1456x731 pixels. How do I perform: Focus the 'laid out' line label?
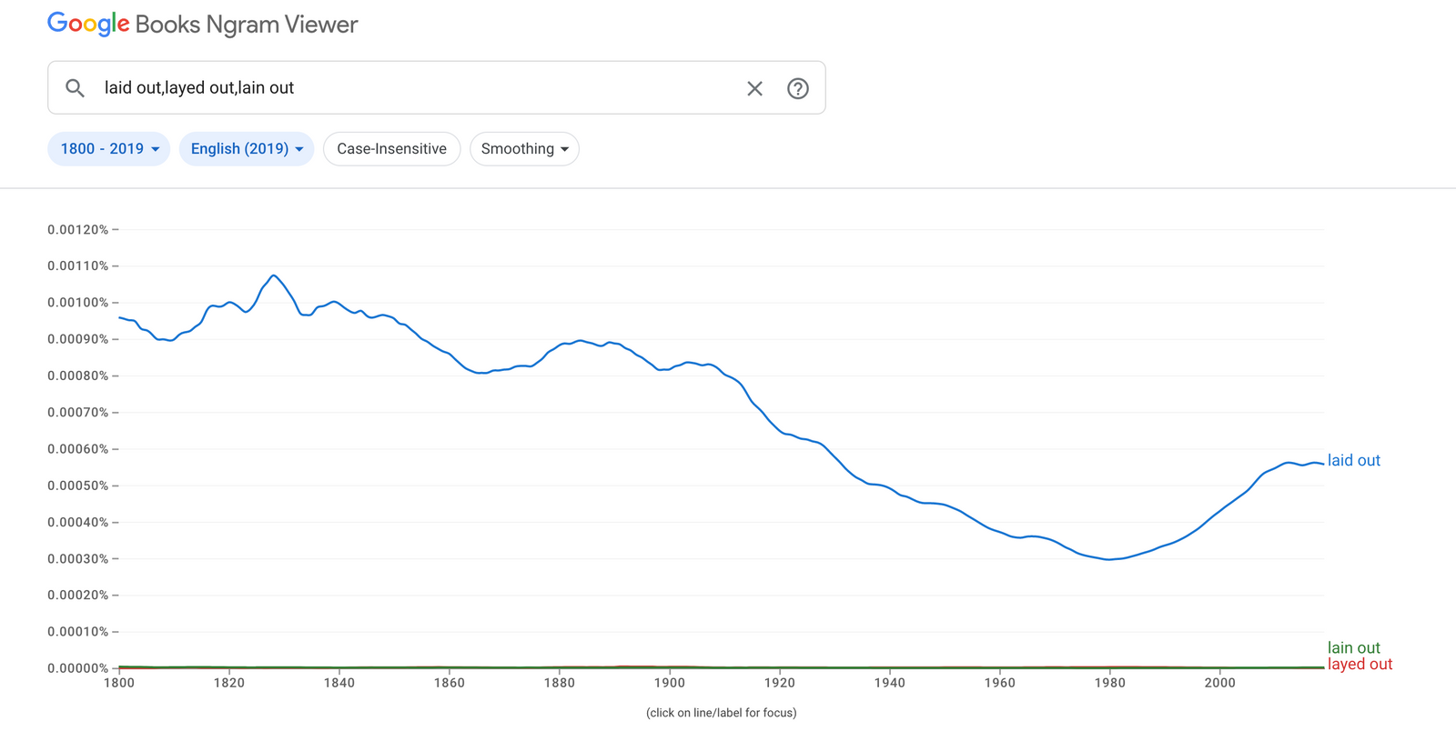[x=1353, y=461]
